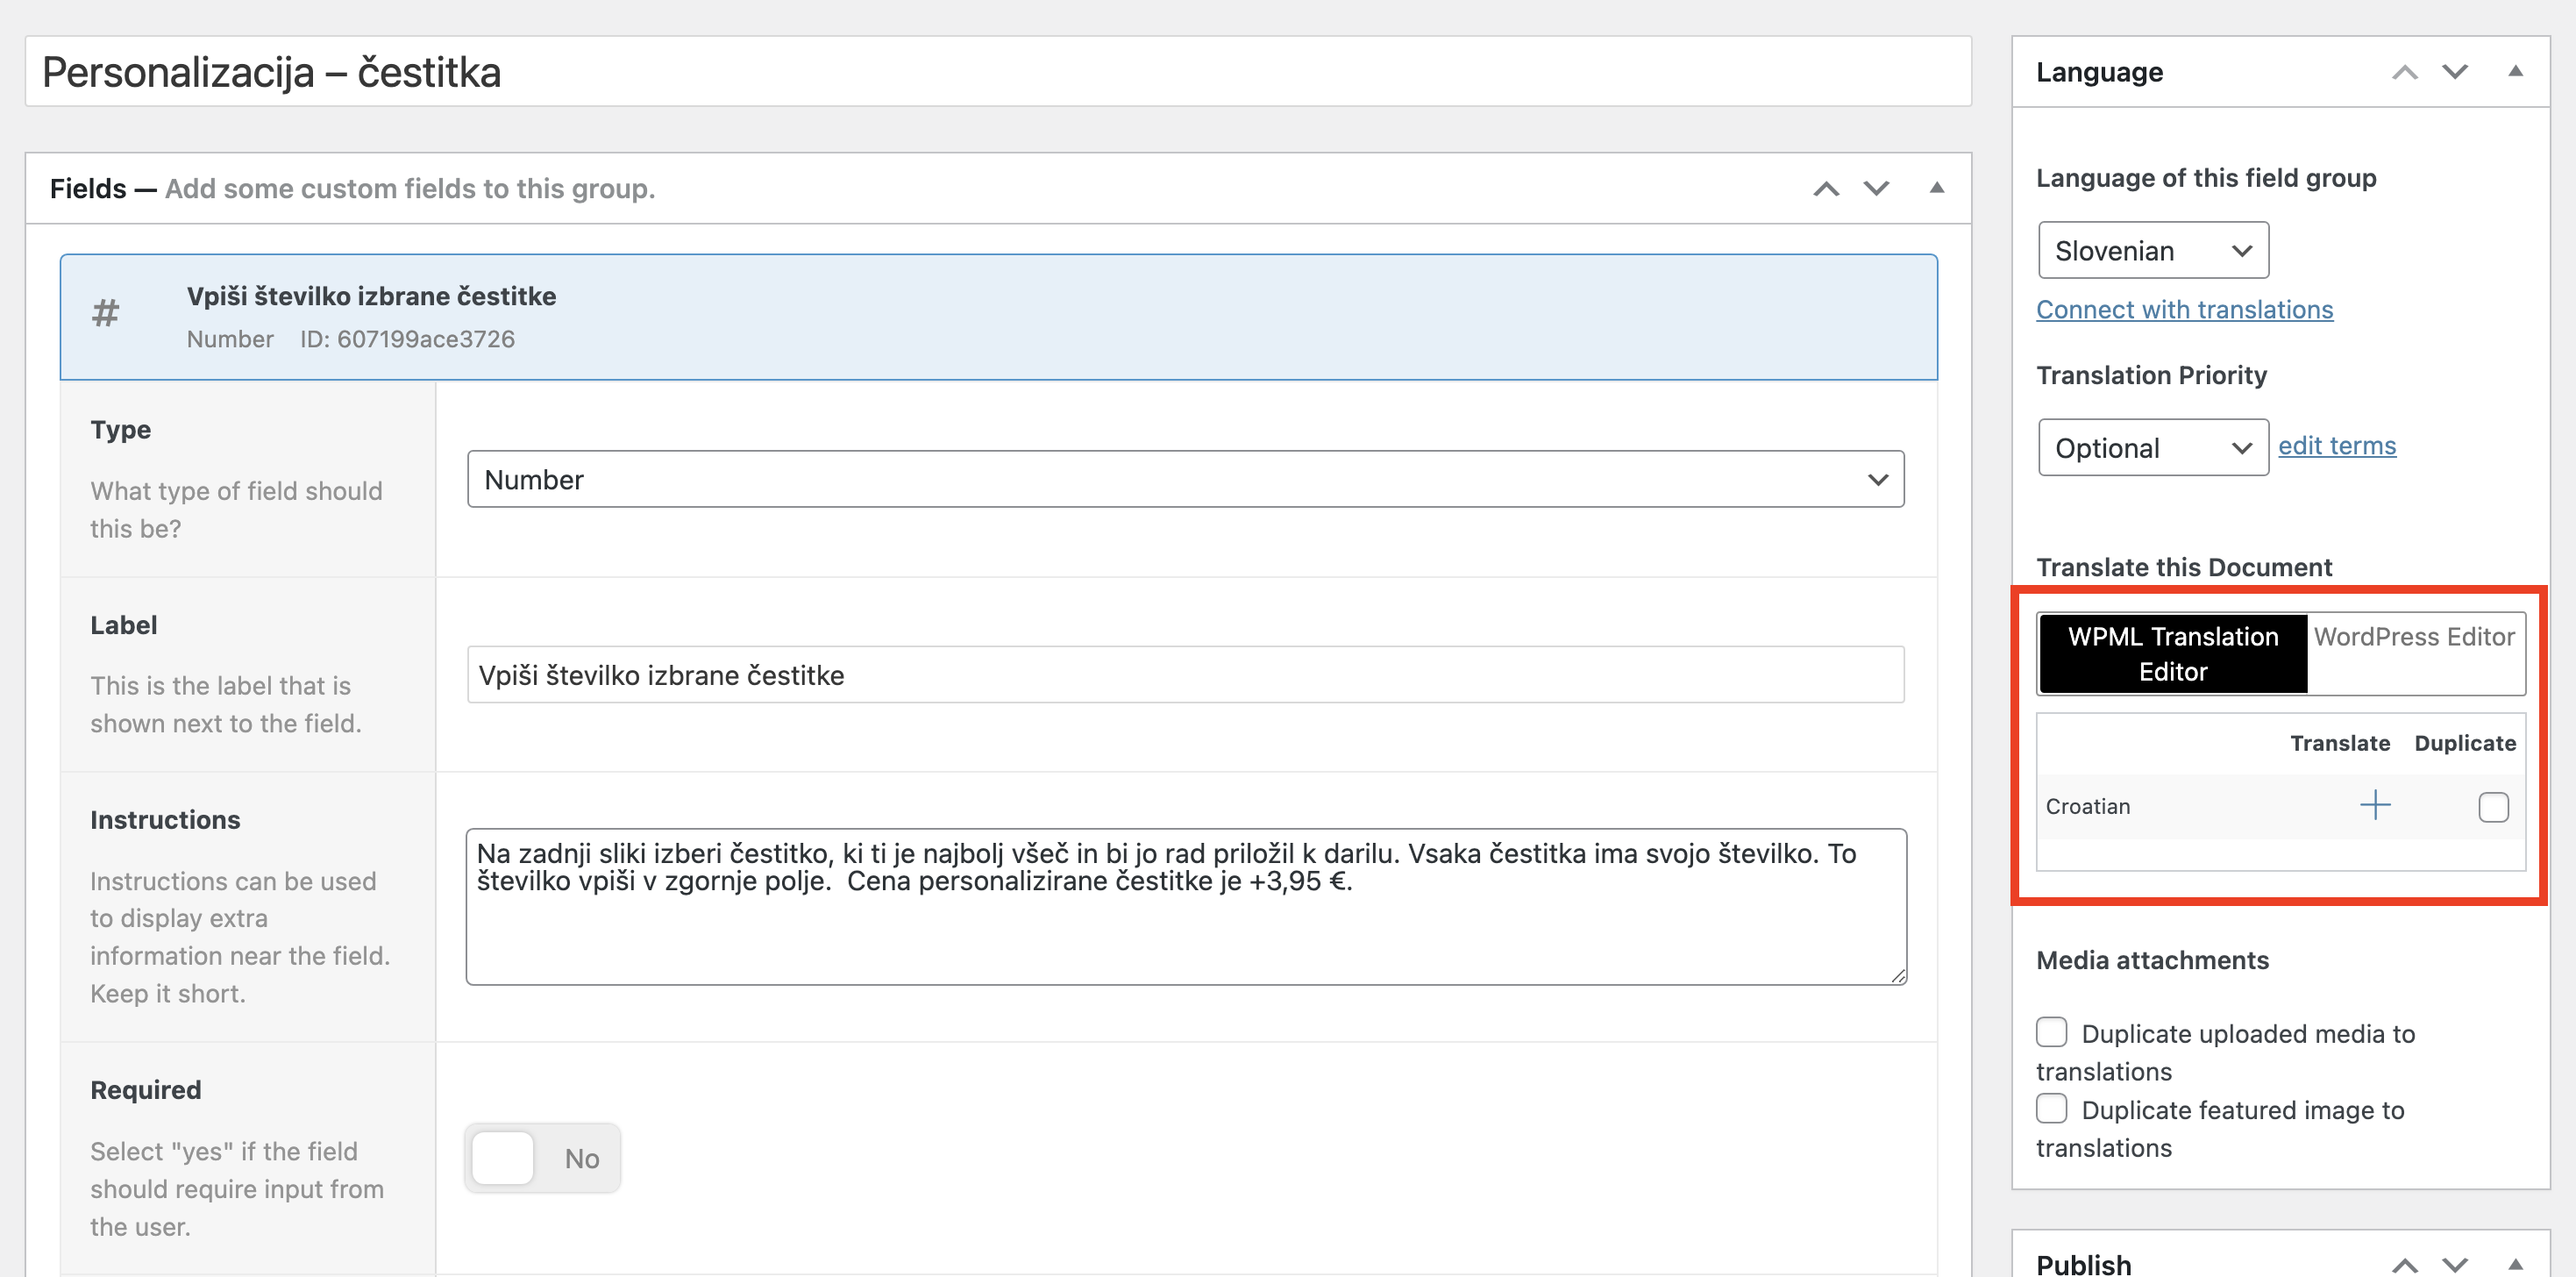Toggle the Required switch to Yes

click(x=542, y=1157)
